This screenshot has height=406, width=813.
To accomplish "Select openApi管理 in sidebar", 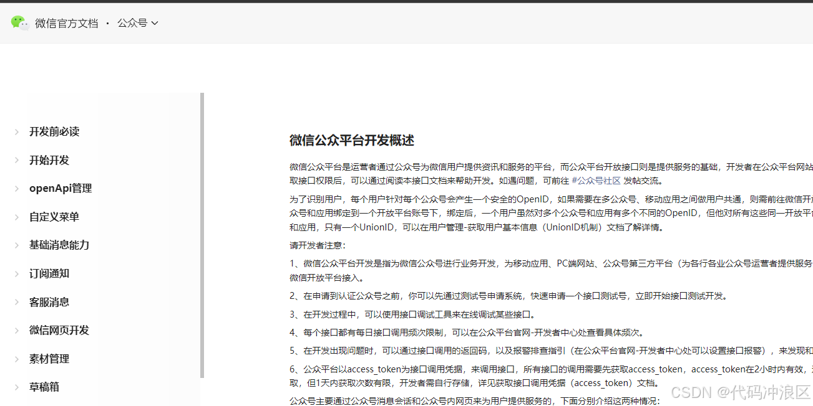I will [61, 188].
